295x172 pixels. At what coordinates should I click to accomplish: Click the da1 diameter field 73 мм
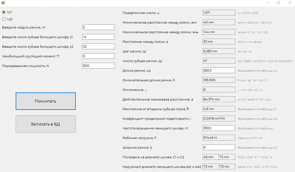click(211, 166)
